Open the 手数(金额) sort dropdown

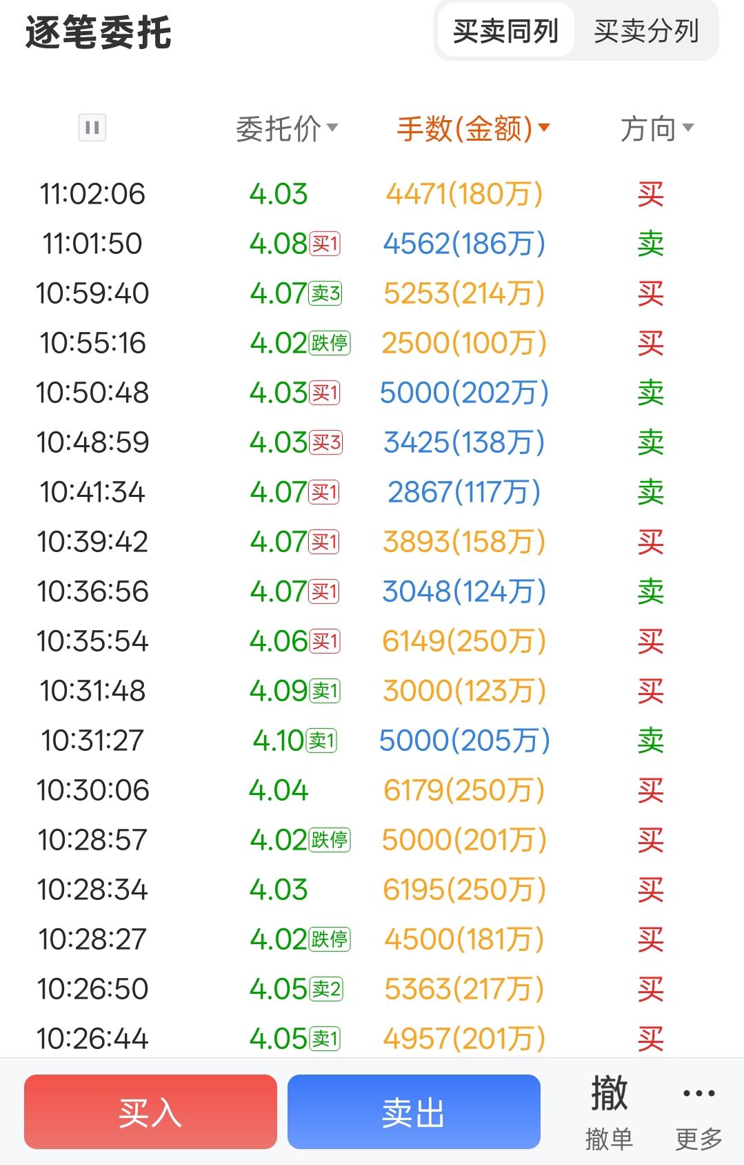473,128
